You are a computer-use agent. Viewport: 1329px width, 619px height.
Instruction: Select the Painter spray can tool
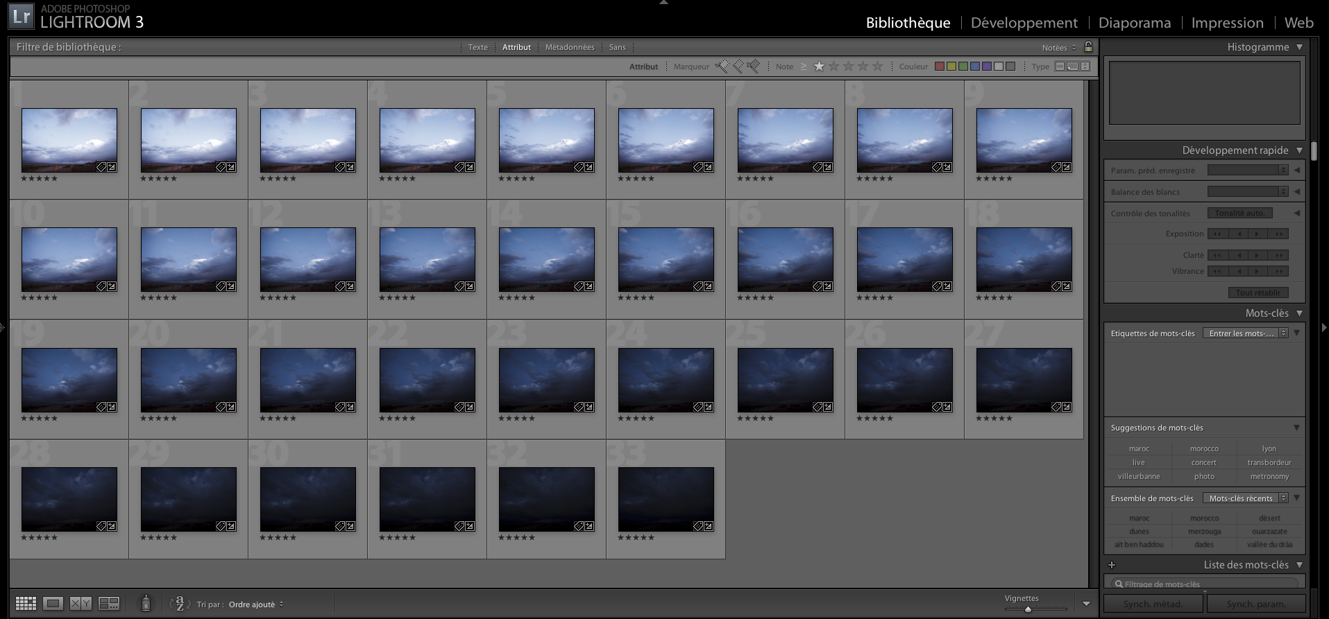(x=146, y=604)
